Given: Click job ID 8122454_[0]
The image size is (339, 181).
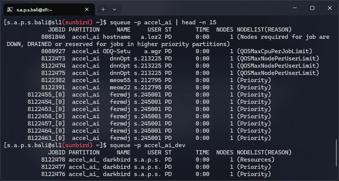Looking at the screenshot, I should (x=46, y=102).
